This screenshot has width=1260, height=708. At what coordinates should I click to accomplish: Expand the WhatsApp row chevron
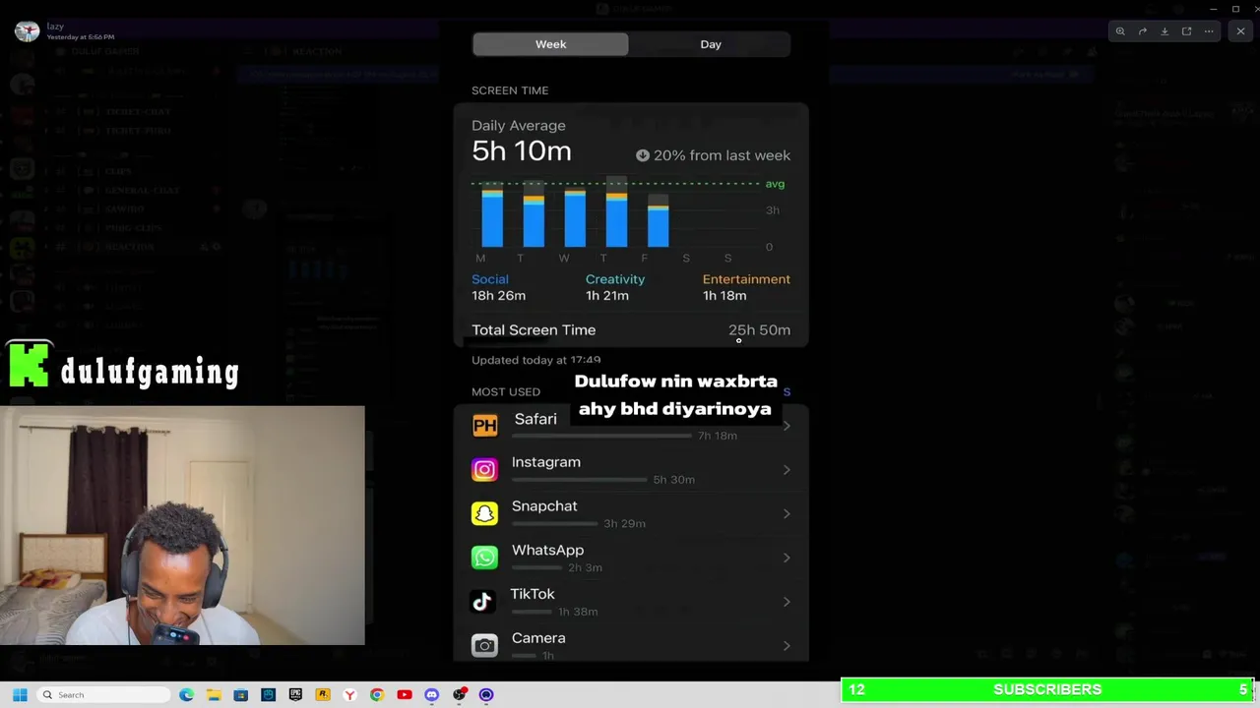pos(787,558)
